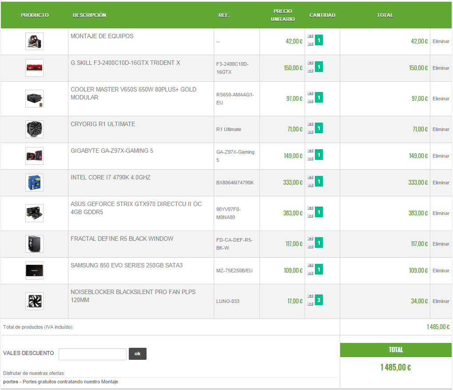The image size is (453, 390).
Task: Decrease quantity of Asus Strix GTX970
Action: (x=310, y=216)
